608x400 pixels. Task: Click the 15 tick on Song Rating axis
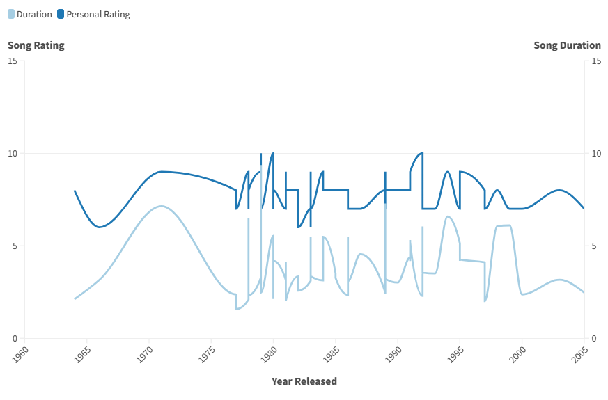click(13, 61)
